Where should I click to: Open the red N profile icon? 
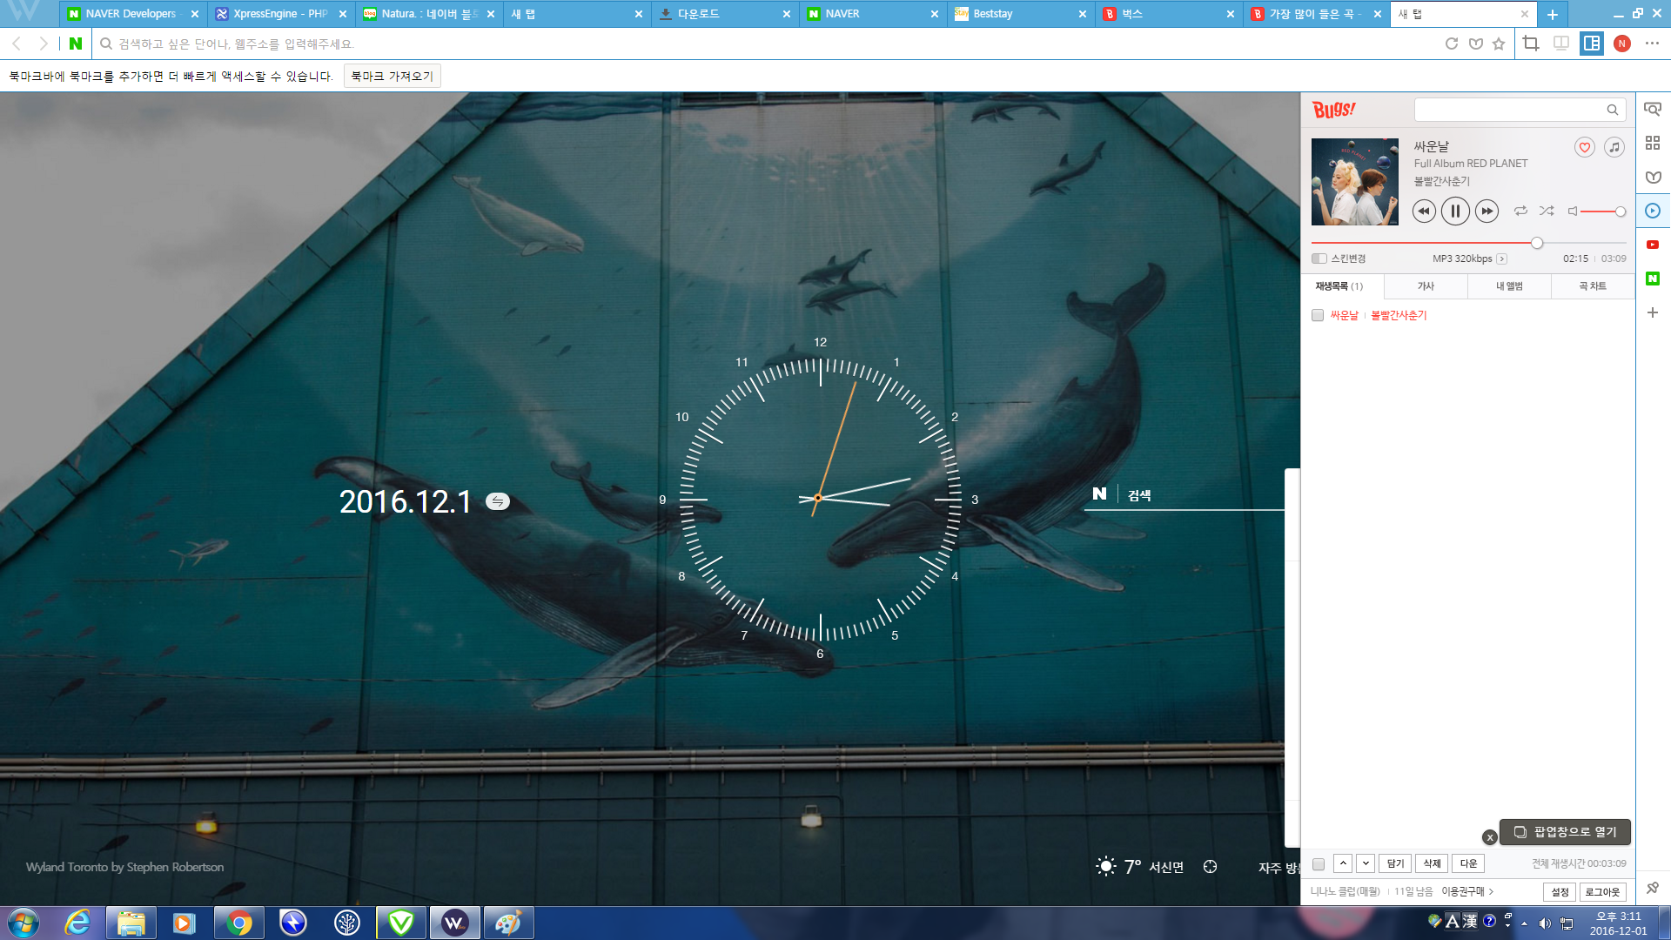[x=1621, y=44]
